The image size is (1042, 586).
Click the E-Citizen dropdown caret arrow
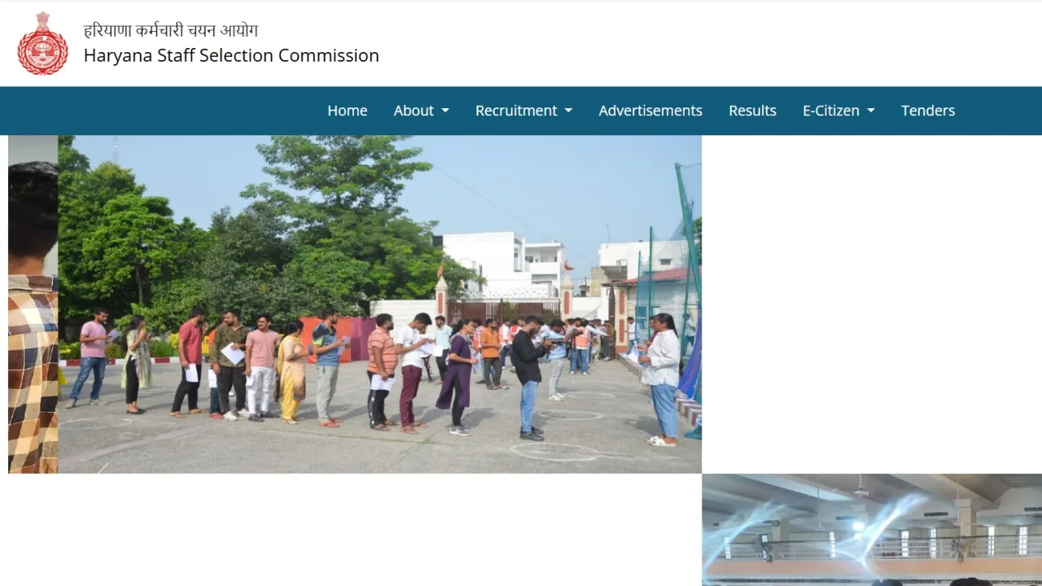click(871, 112)
